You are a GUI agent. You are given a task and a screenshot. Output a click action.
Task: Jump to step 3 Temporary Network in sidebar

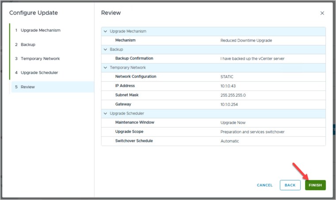[x=40, y=59]
